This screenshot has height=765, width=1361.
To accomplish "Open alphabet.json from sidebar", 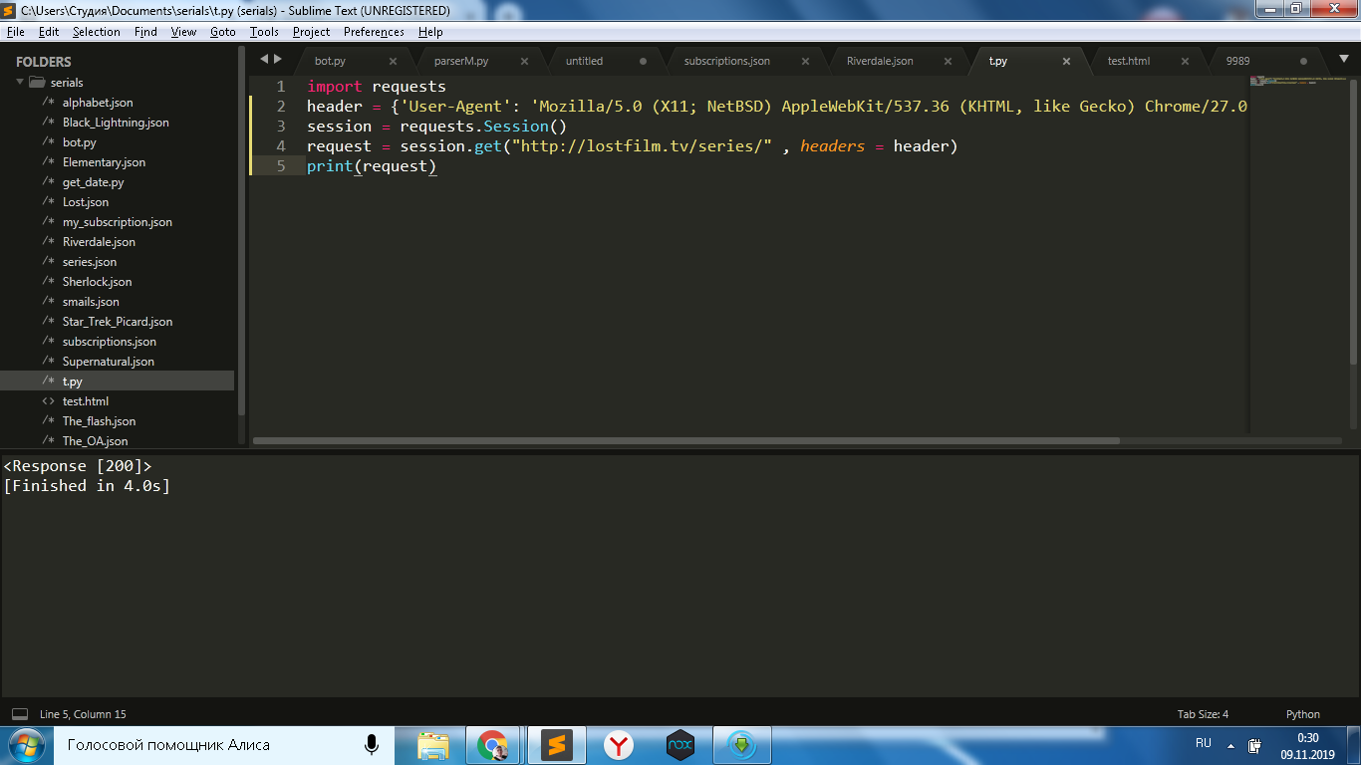I will [98, 103].
